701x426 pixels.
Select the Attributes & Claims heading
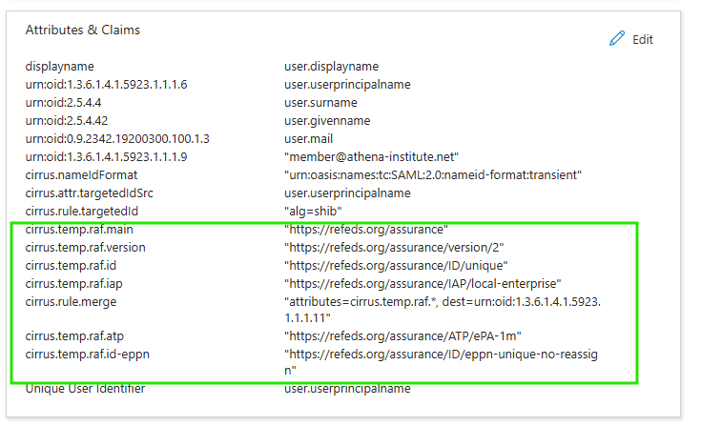pos(83,30)
